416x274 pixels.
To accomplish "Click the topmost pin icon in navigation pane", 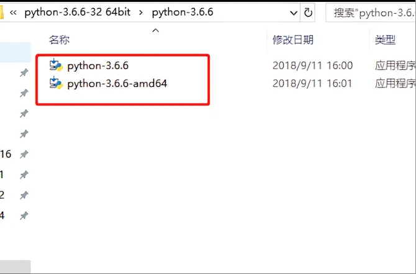I will 24,73.
